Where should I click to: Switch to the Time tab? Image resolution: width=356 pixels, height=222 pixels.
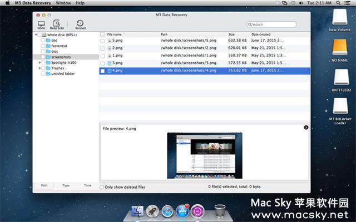point(88,185)
